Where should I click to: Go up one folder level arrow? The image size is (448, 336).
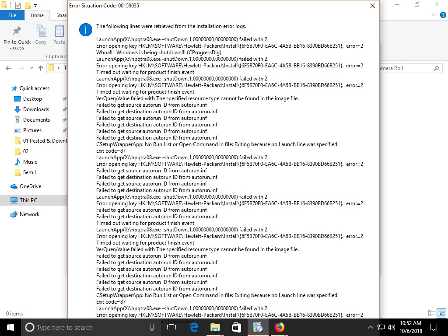tap(41, 68)
